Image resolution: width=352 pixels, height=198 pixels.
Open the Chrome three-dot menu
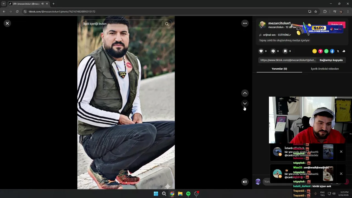coord(348,12)
